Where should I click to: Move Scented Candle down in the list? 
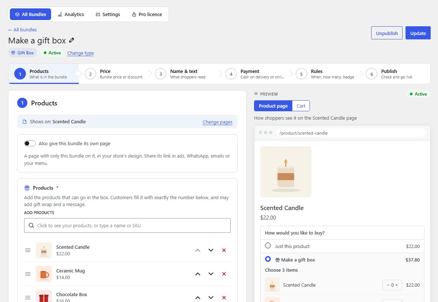(211, 250)
